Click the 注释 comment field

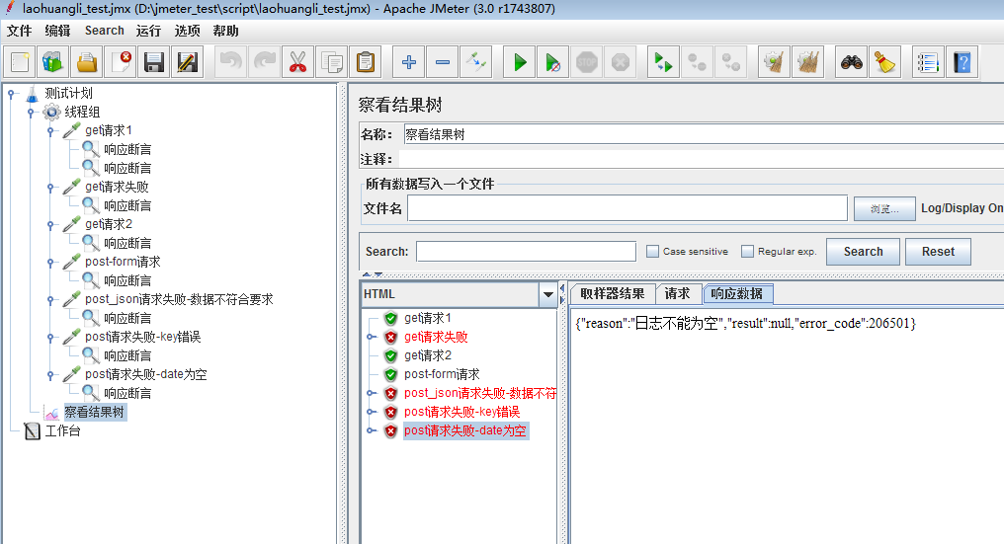(702, 159)
